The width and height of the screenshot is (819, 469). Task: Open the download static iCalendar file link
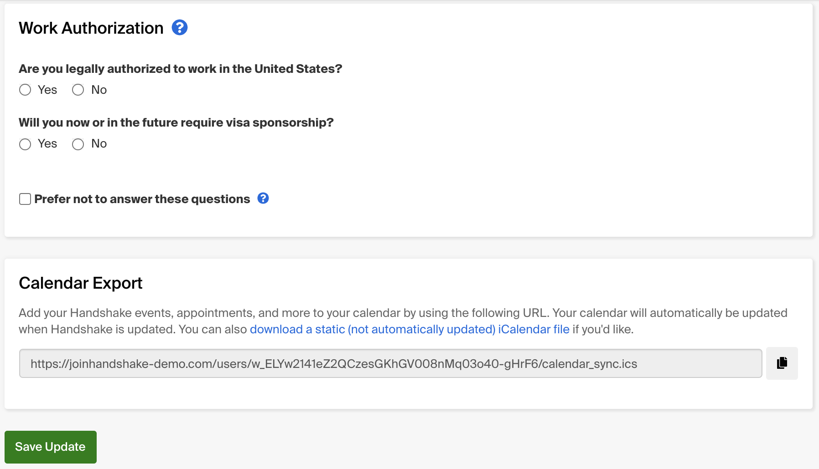[409, 329]
